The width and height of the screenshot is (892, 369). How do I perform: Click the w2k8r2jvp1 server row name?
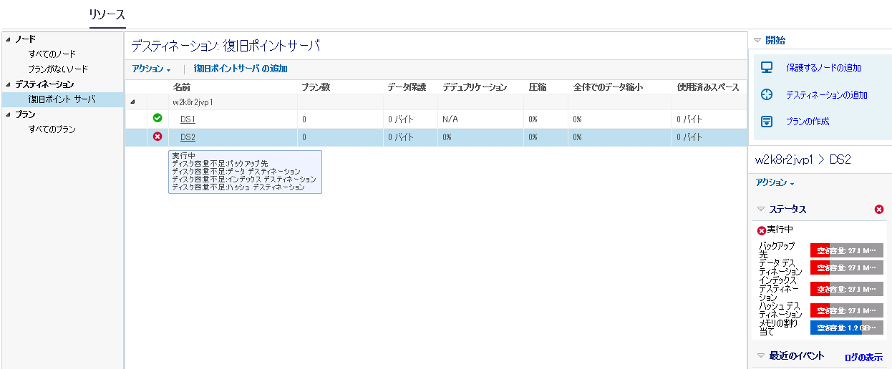pos(193,103)
